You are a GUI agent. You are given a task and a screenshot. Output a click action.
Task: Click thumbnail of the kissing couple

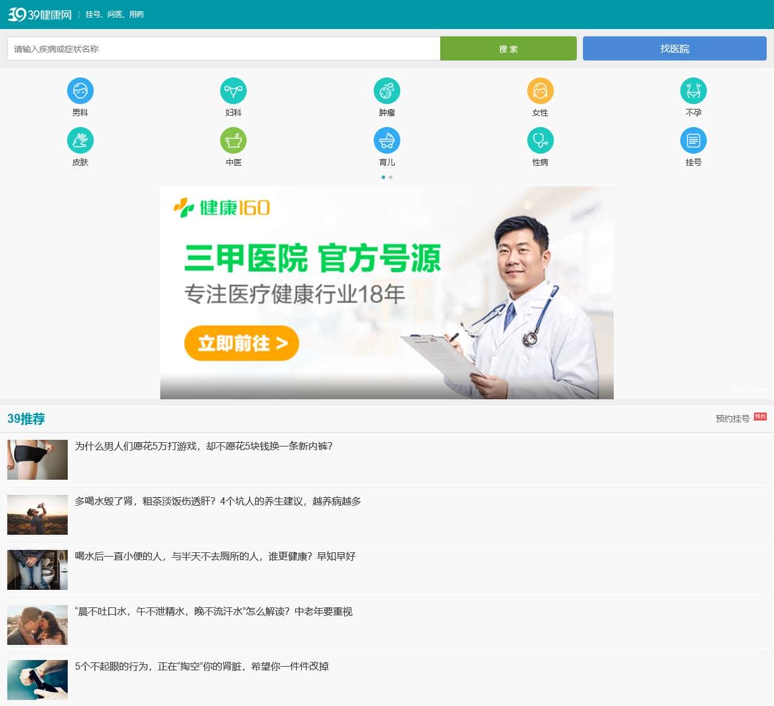coord(37,625)
